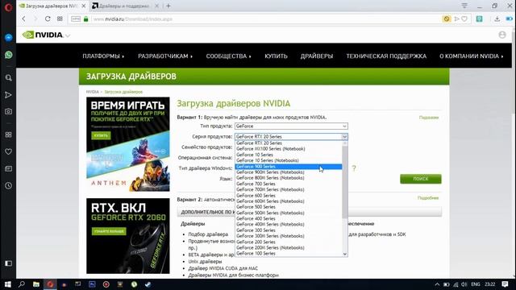Open downloads icon in toolbar
Viewport: 516px width, 290px height.
pos(497,19)
